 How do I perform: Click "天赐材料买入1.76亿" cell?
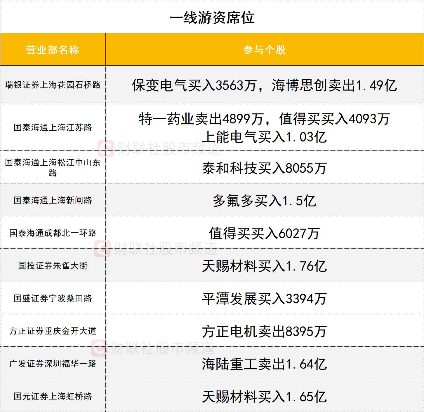(x=265, y=265)
